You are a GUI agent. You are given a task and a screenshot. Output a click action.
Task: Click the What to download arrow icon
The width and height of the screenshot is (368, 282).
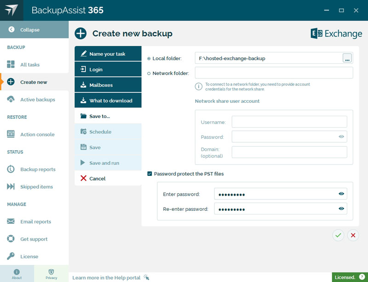[83, 100]
